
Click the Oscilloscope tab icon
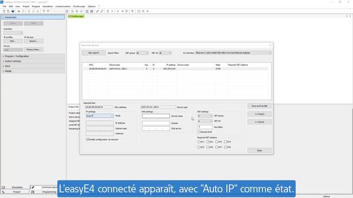69,16
